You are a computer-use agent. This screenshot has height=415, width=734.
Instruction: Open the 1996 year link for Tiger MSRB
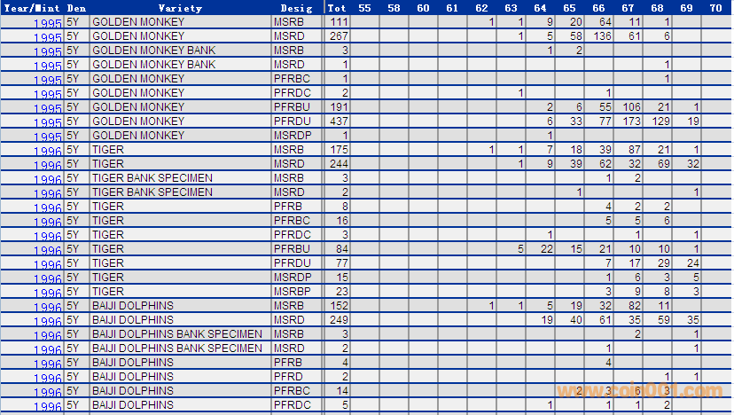pos(46,153)
